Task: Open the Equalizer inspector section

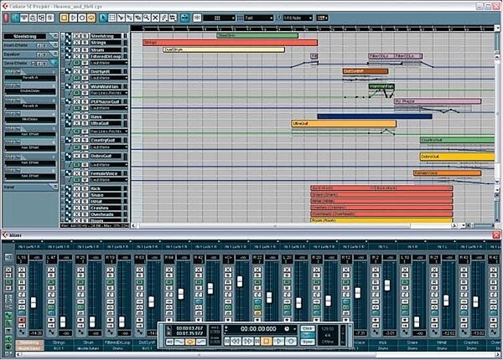Action: pos(30,54)
